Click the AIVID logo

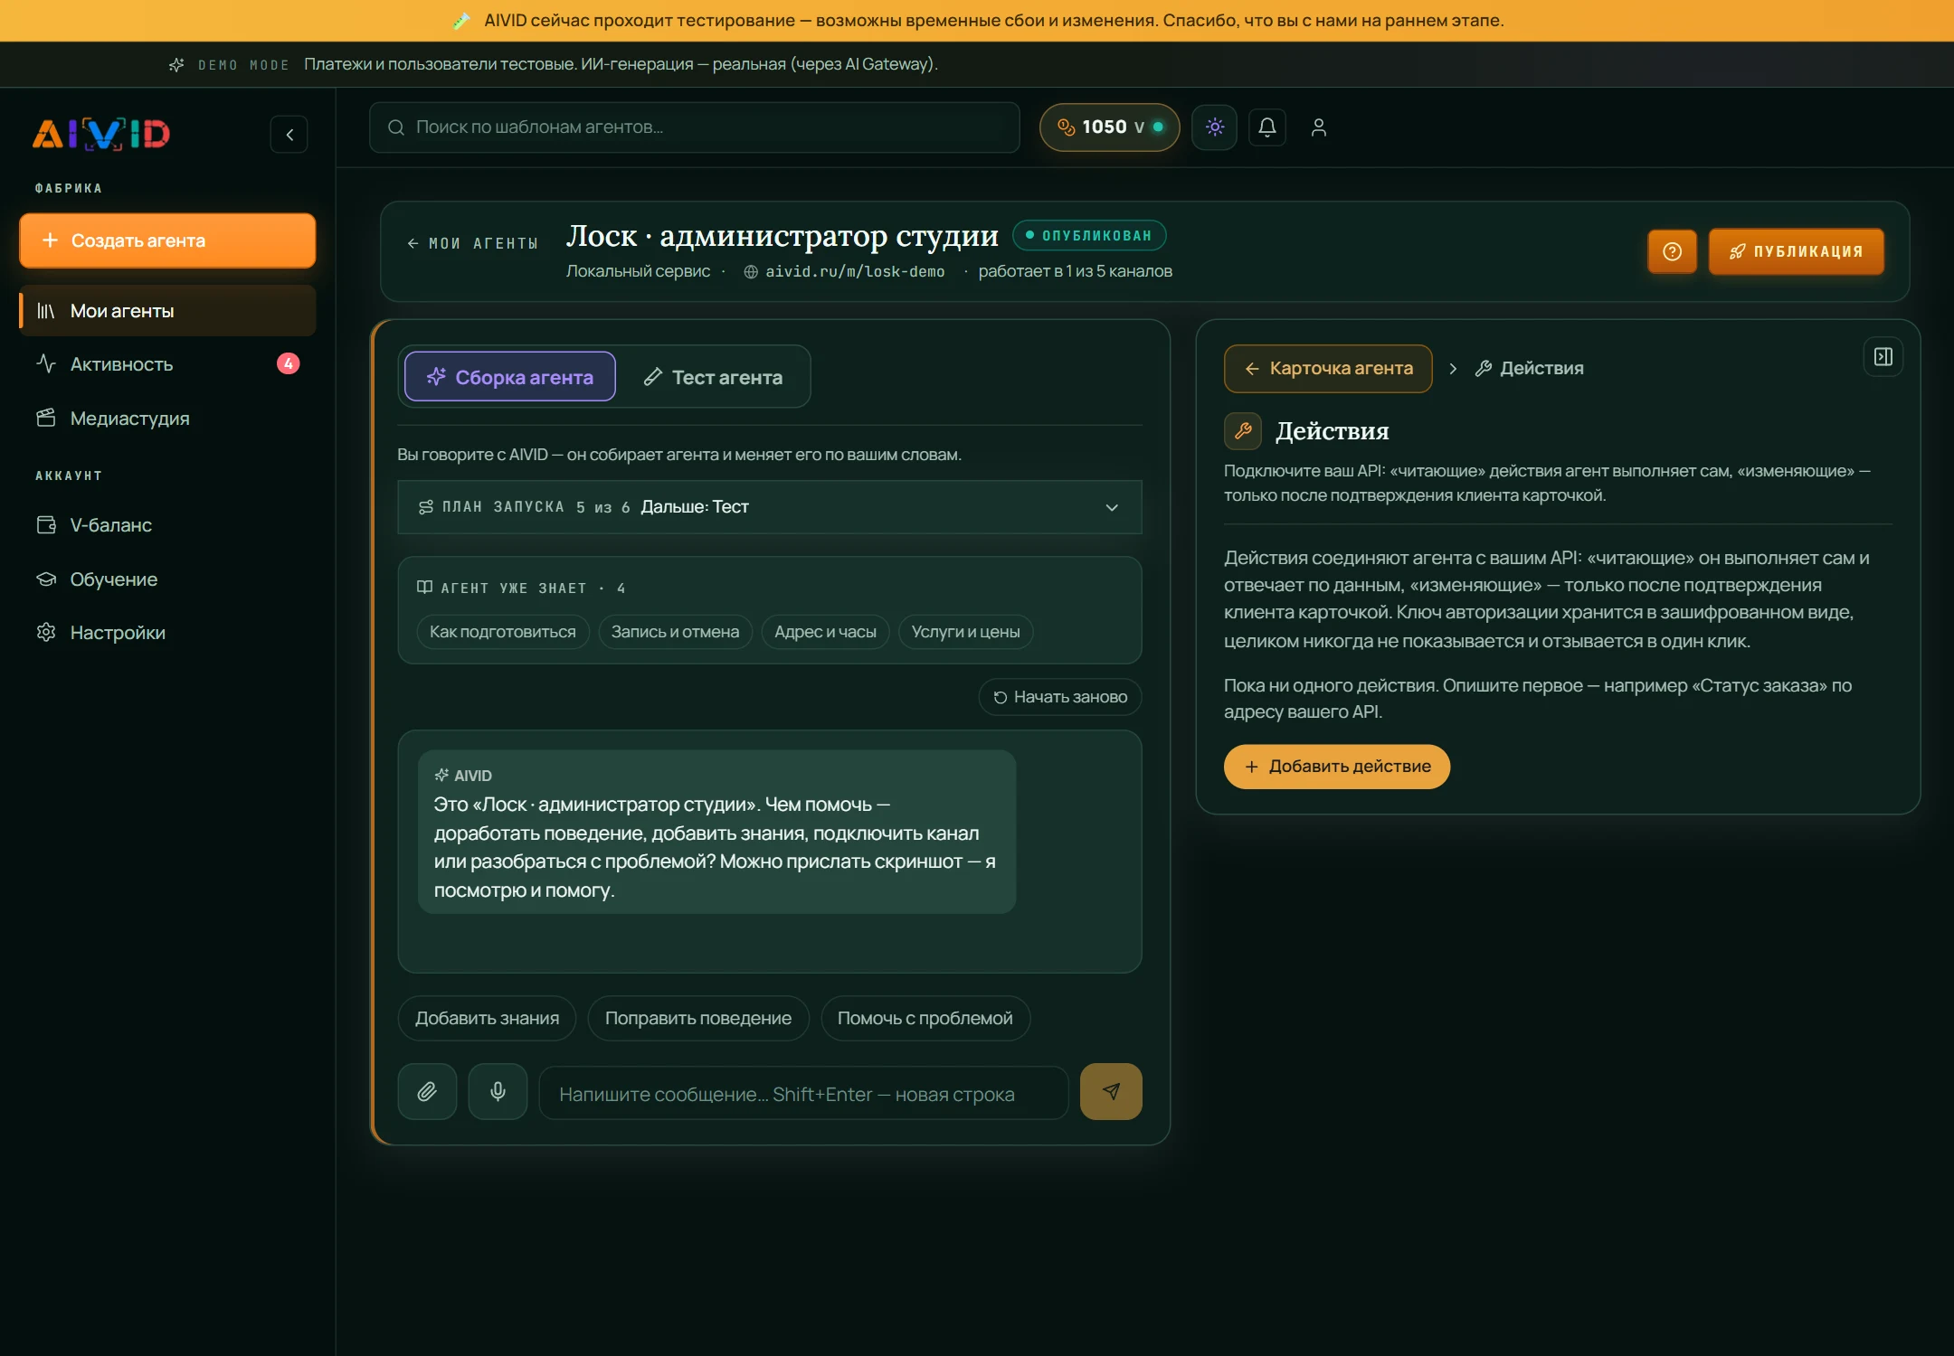(101, 134)
